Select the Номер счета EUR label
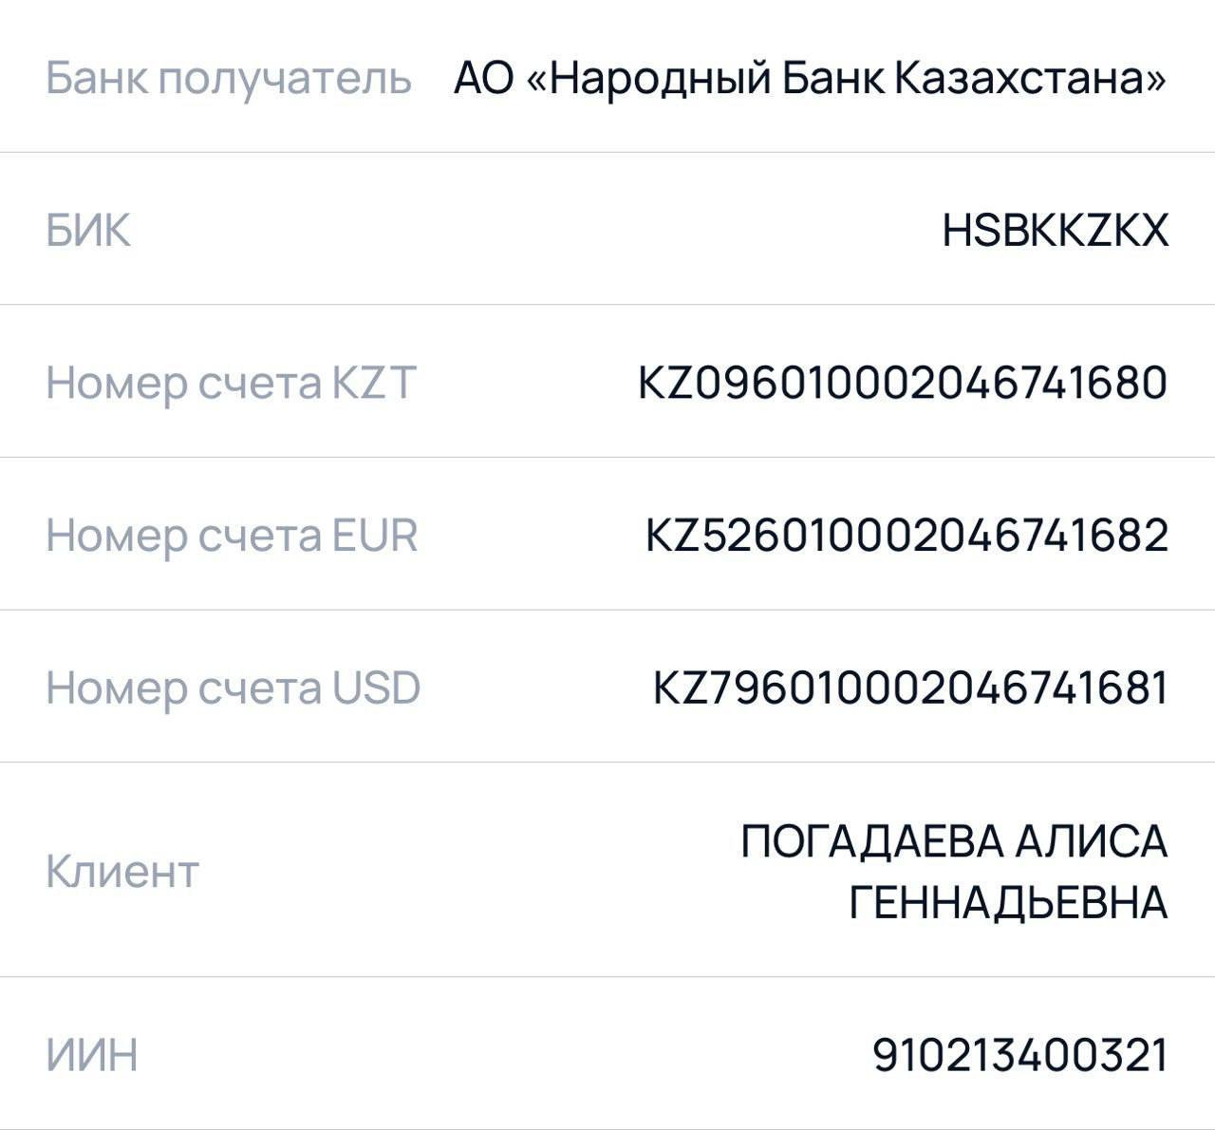The width and height of the screenshot is (1215, 1130). pos(232,536)
